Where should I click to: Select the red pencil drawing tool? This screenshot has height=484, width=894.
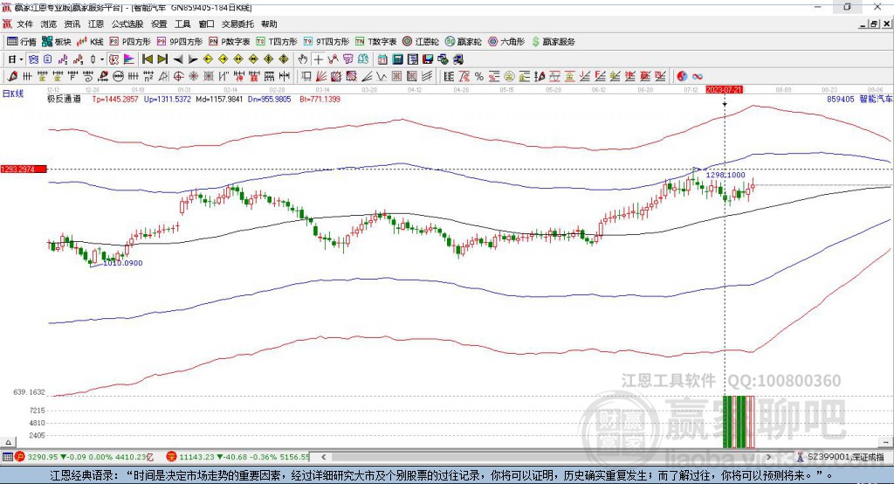coord(12,77)
